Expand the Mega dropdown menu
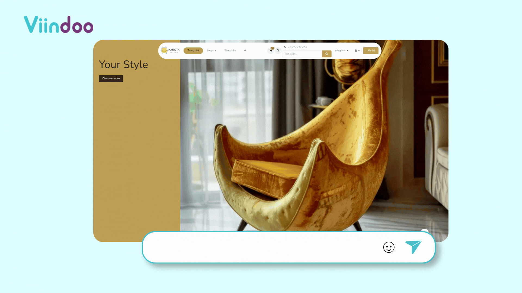 (x=212, y=50)
